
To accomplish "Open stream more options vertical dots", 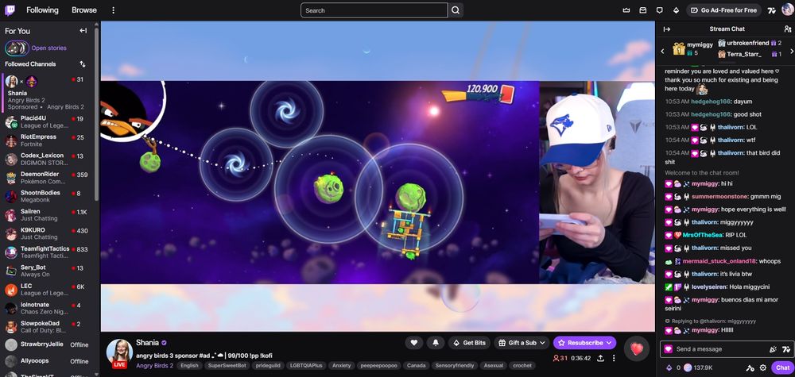I will (614, 358).
